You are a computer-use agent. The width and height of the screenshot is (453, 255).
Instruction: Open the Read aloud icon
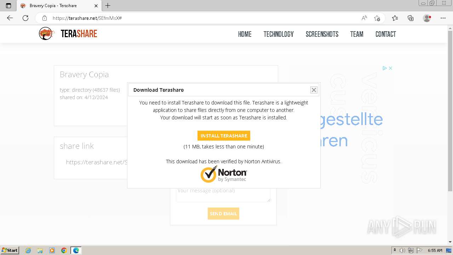coord(364,18)
